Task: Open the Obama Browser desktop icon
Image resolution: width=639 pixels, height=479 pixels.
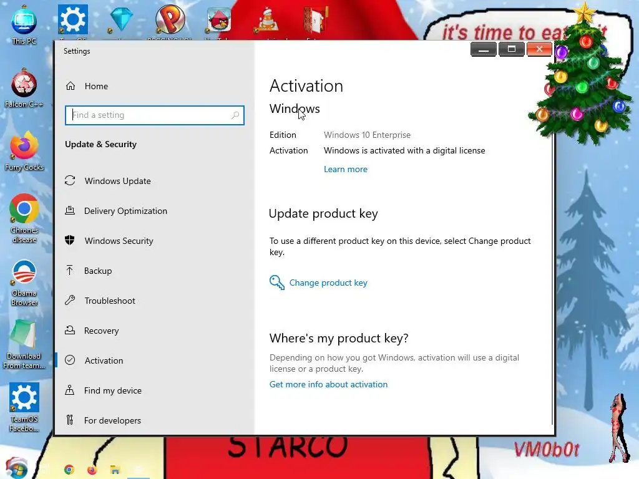Action: (24, 283)
